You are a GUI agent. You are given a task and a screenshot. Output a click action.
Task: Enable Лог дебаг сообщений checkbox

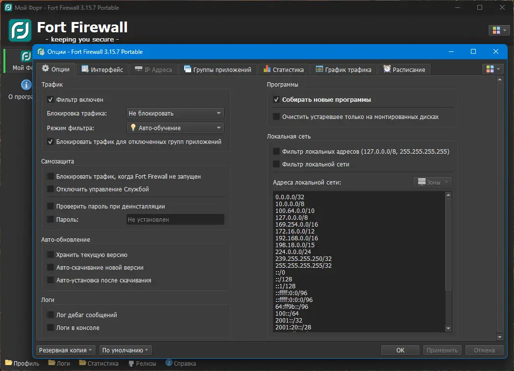coord(50,315)
